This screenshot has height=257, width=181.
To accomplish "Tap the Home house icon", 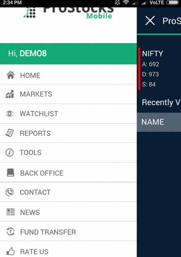I will click(x=10, y=75).
